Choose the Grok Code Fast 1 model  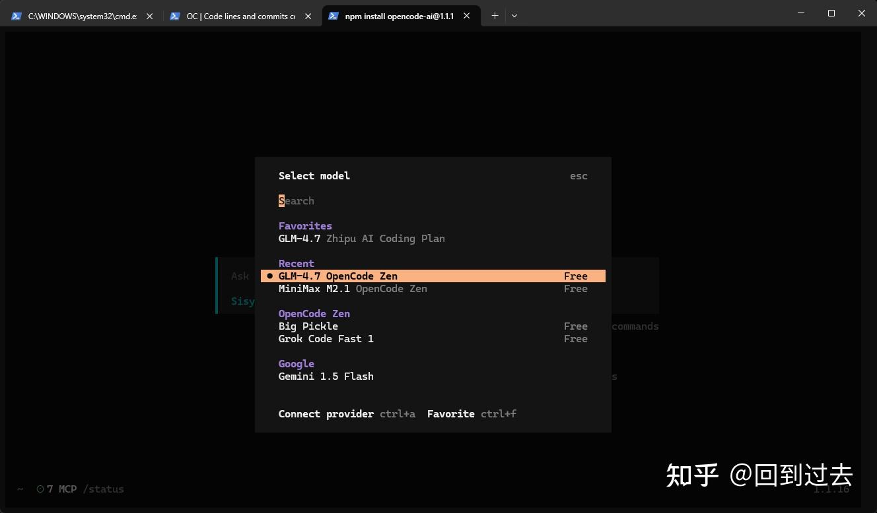click(x=433, y=339)
